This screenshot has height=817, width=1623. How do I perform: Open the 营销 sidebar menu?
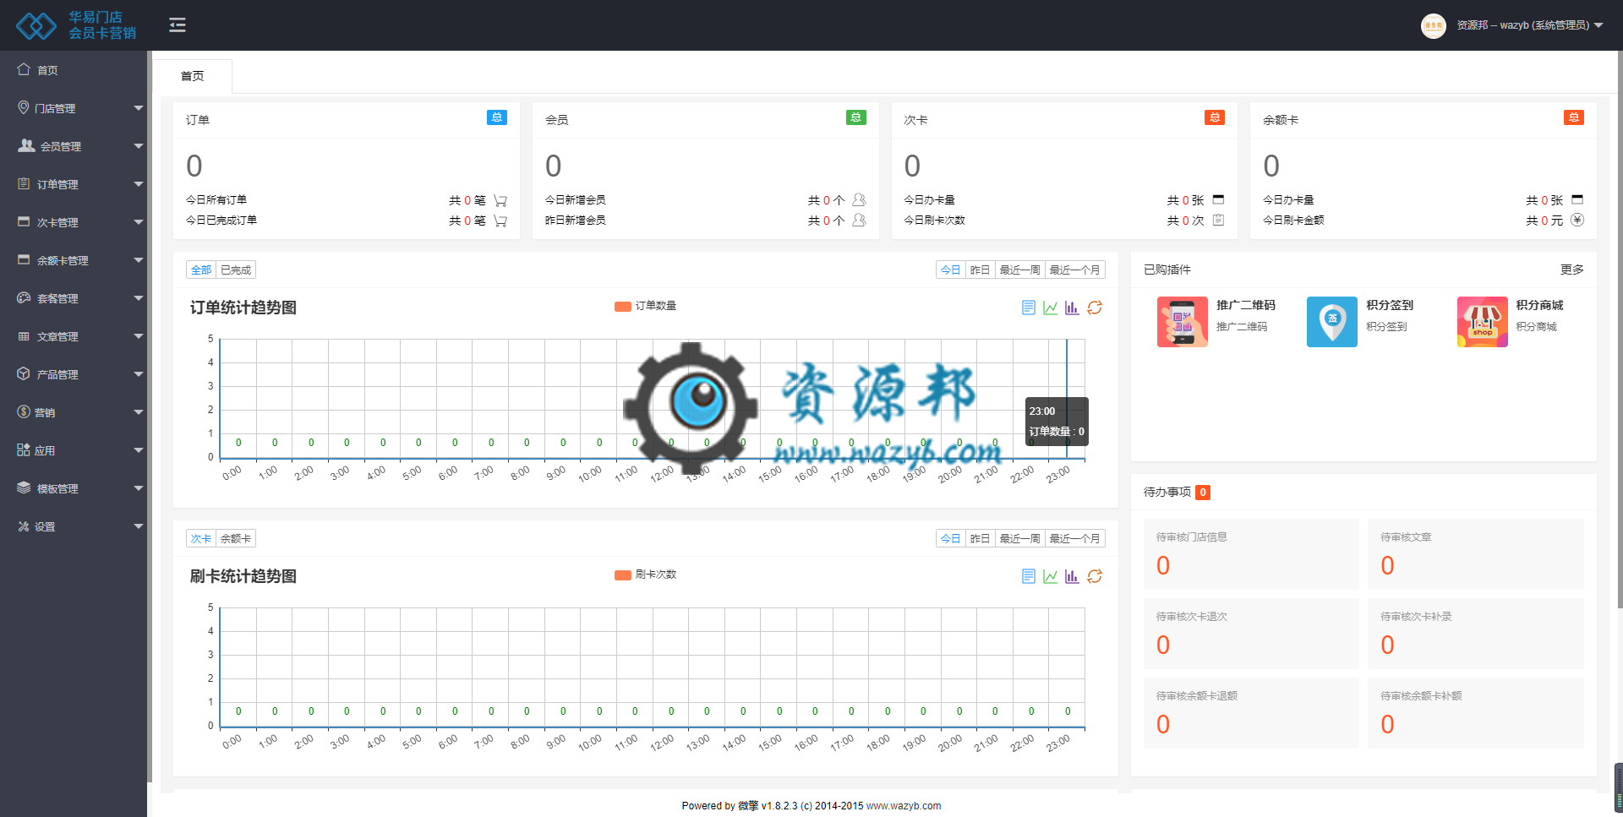pyautogui.click(x=74, y=412)
